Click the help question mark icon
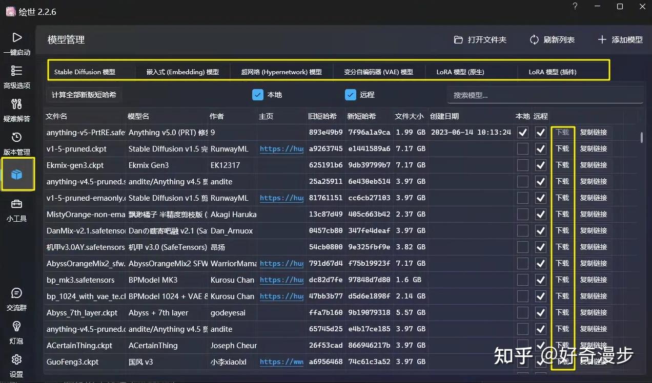Screen dimensions: 652x383 coord(575,7)
